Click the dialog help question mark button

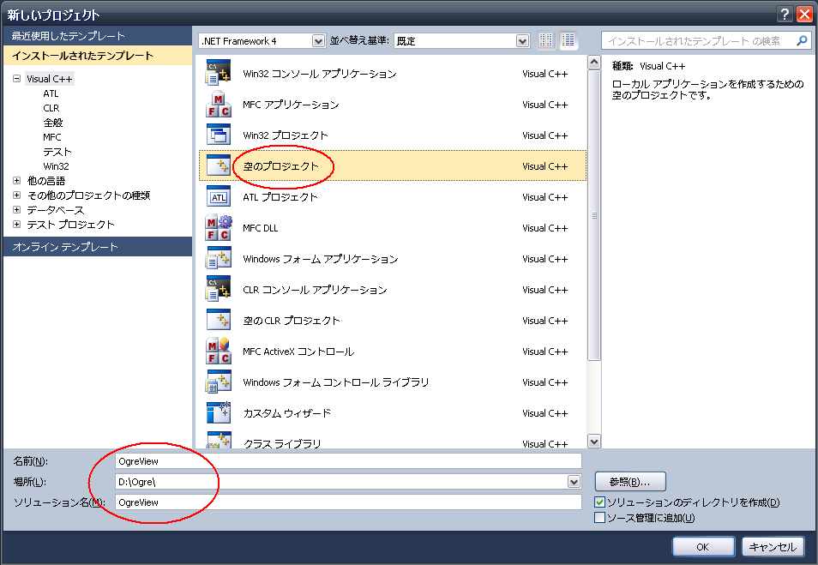[x=784, y=14]
